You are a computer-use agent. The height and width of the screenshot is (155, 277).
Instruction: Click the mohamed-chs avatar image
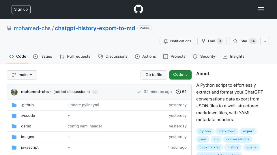click(14, 92)
